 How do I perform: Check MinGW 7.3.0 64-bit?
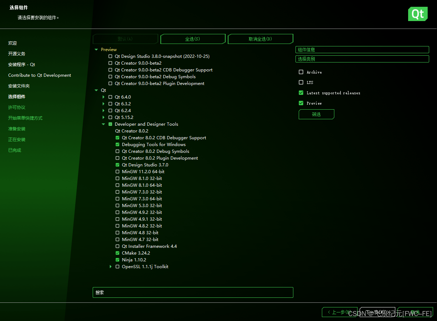tap(117, 199)
